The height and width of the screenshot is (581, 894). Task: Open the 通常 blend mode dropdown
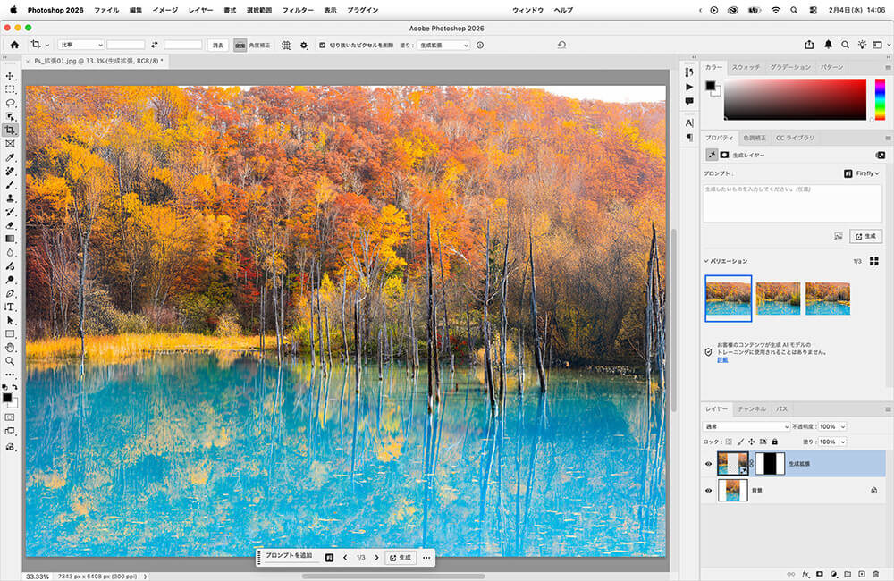pyautogui.click(x=747, y=426)
